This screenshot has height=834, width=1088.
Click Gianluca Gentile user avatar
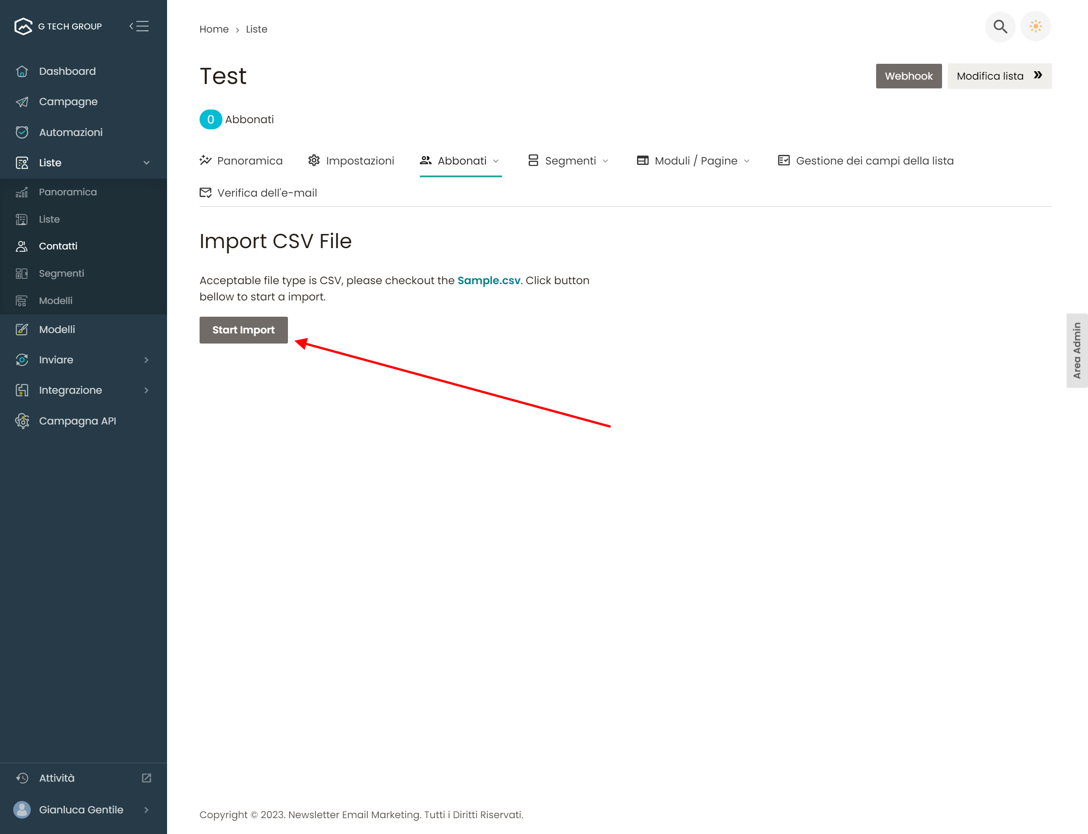coord(22,810)
